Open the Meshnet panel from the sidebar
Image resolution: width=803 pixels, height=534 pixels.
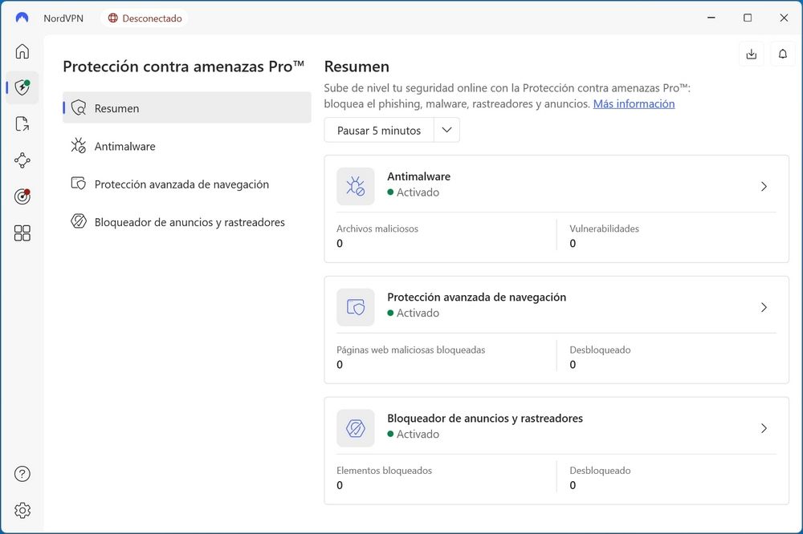pyautogui.click(x=22, y=160)
